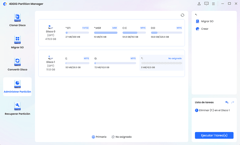
Task: Open the Convertir Disco section
Action: [17, 64]
